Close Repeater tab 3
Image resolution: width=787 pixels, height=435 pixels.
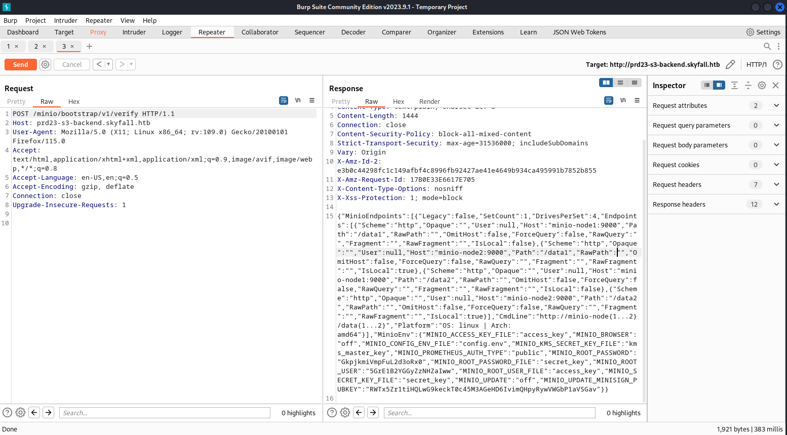pyautogui.click(x=72, y=46)
